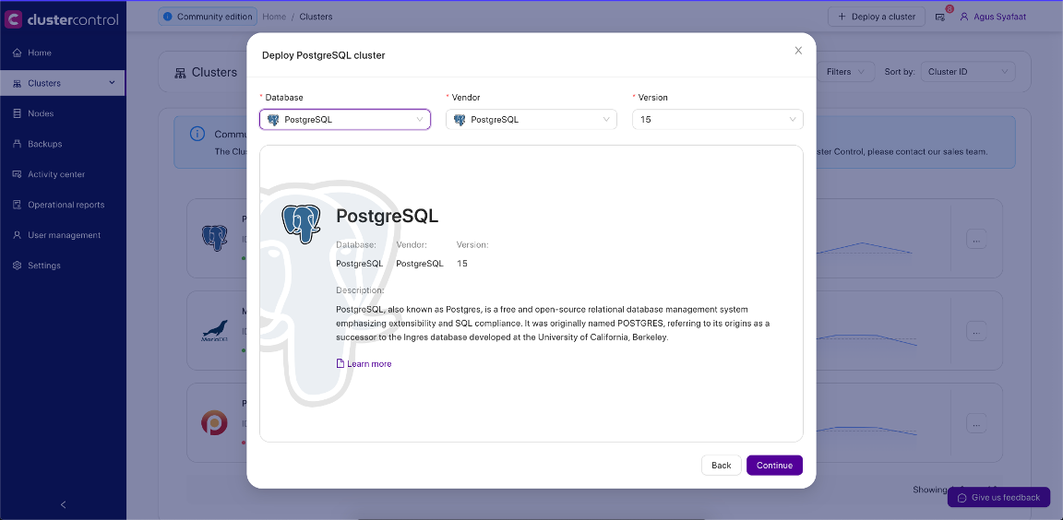Collapse the sidebar with the bottom chevron
Image resolution: width=1063 pixels, height=520 pixels.
[63, 504]
